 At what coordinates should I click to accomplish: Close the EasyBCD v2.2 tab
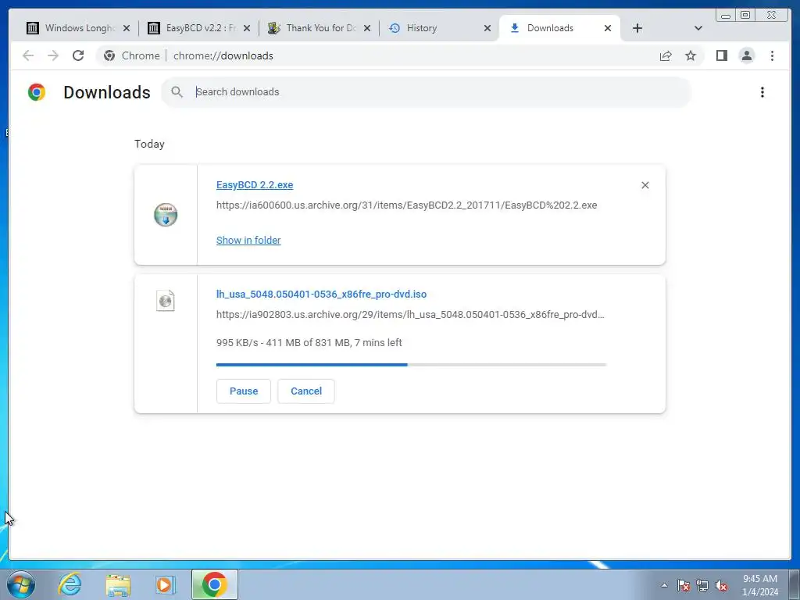(246, 28)
